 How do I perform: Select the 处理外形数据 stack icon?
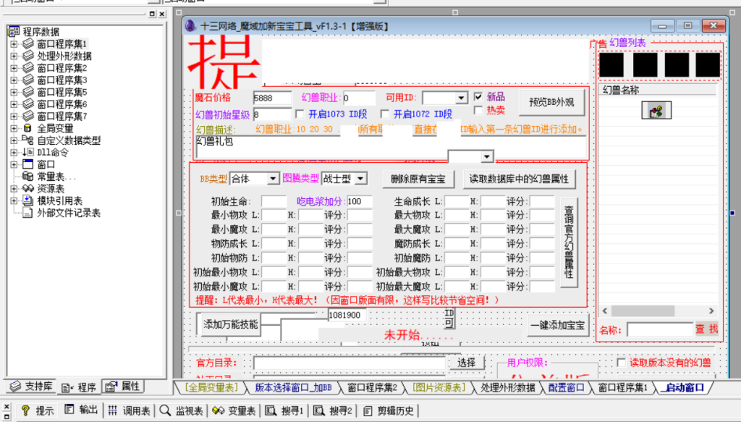click(x=28, y=56)
